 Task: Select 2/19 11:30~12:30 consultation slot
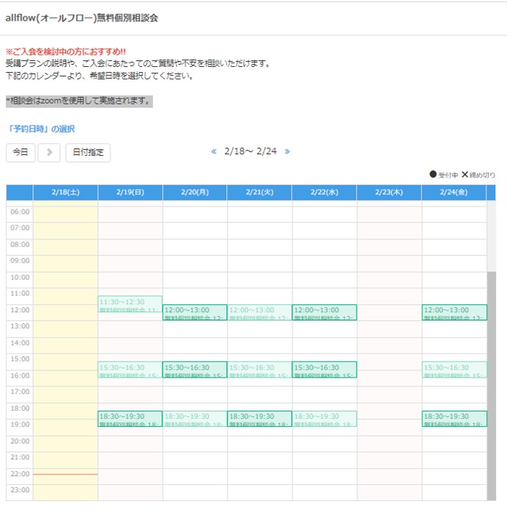[130, 304]
